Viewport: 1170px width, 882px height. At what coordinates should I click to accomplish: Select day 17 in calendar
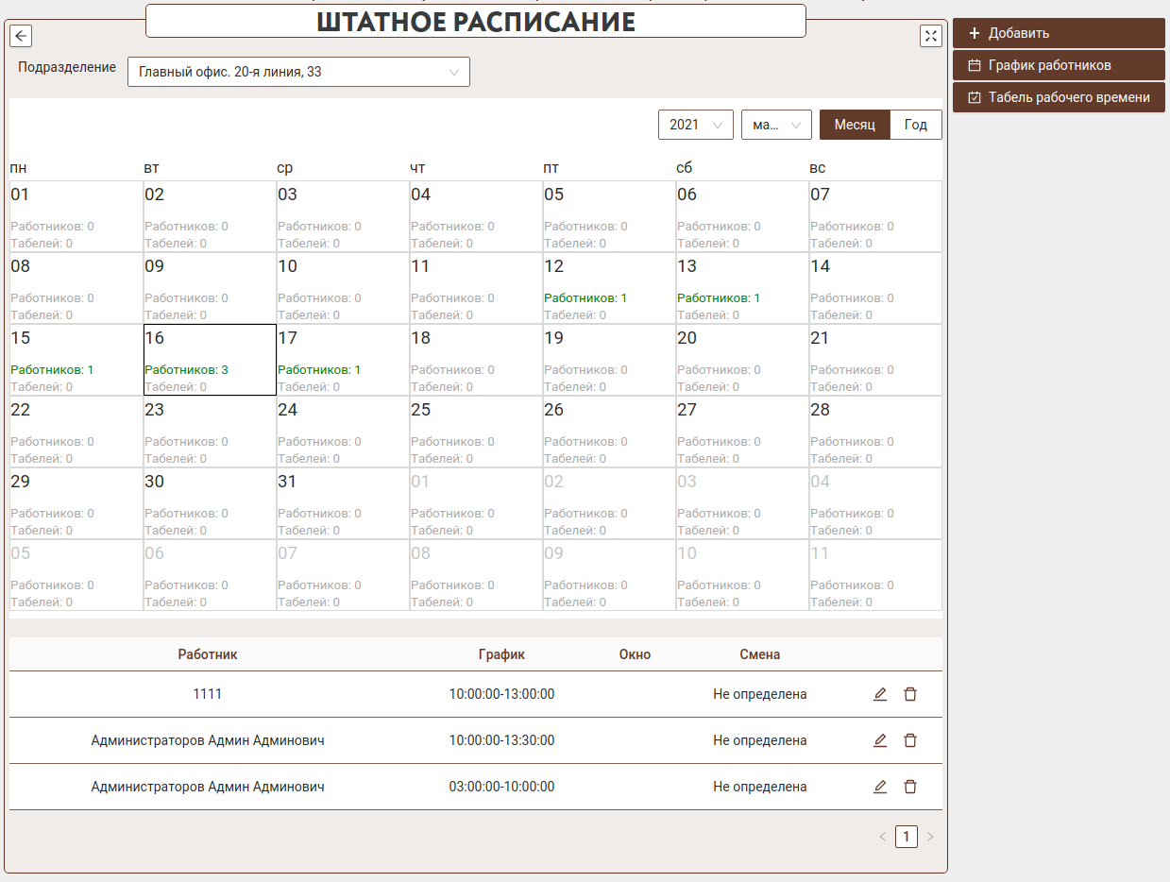coord(343,360)
